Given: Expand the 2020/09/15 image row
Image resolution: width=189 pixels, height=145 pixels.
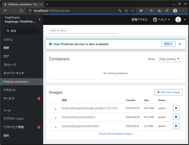Looking at the screenshot, I should [x=56, y=127].
